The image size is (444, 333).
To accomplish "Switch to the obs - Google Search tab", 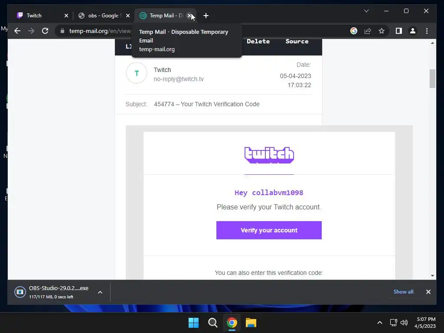I will (x=104, y=16).
